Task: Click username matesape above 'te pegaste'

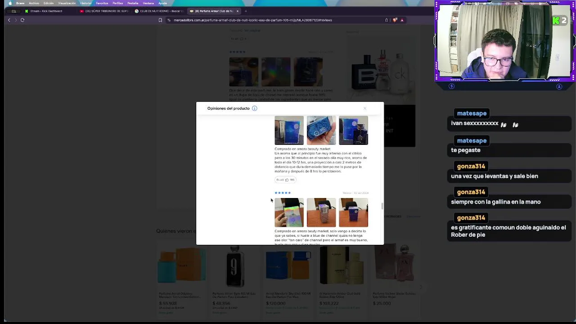Action: coord(472,141)
